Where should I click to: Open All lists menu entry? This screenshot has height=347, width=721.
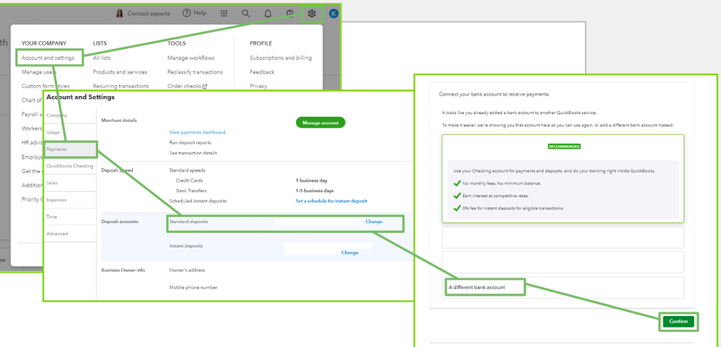[x=102, y=58]
